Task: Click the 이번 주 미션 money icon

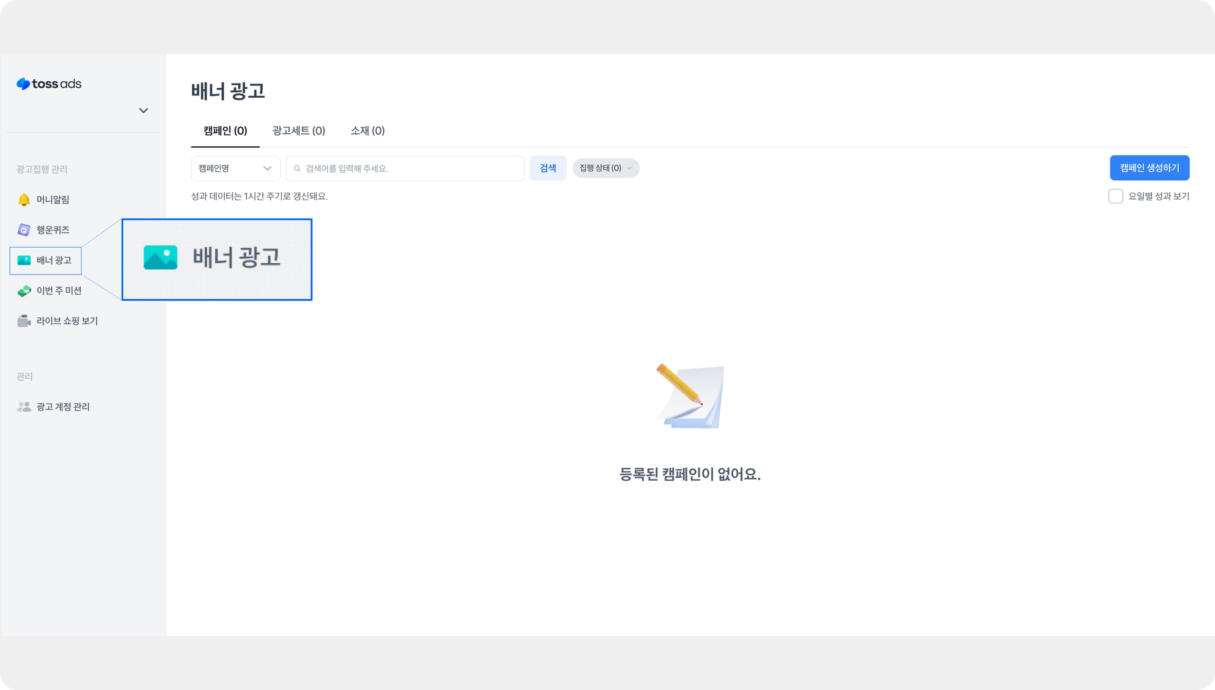Action: pos(24,291)
